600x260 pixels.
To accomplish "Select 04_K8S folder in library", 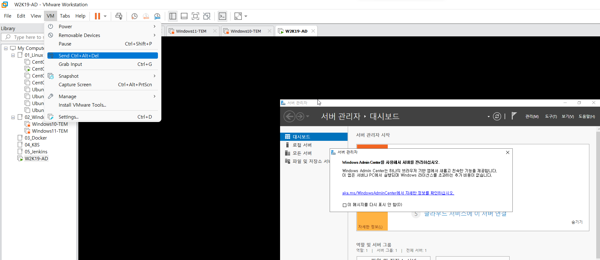I will [32, 145].
